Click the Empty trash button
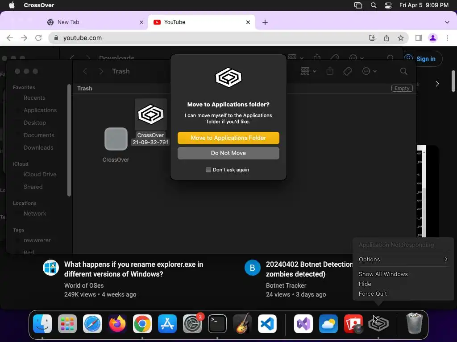 pyautogui.click(x=402, y=89)
